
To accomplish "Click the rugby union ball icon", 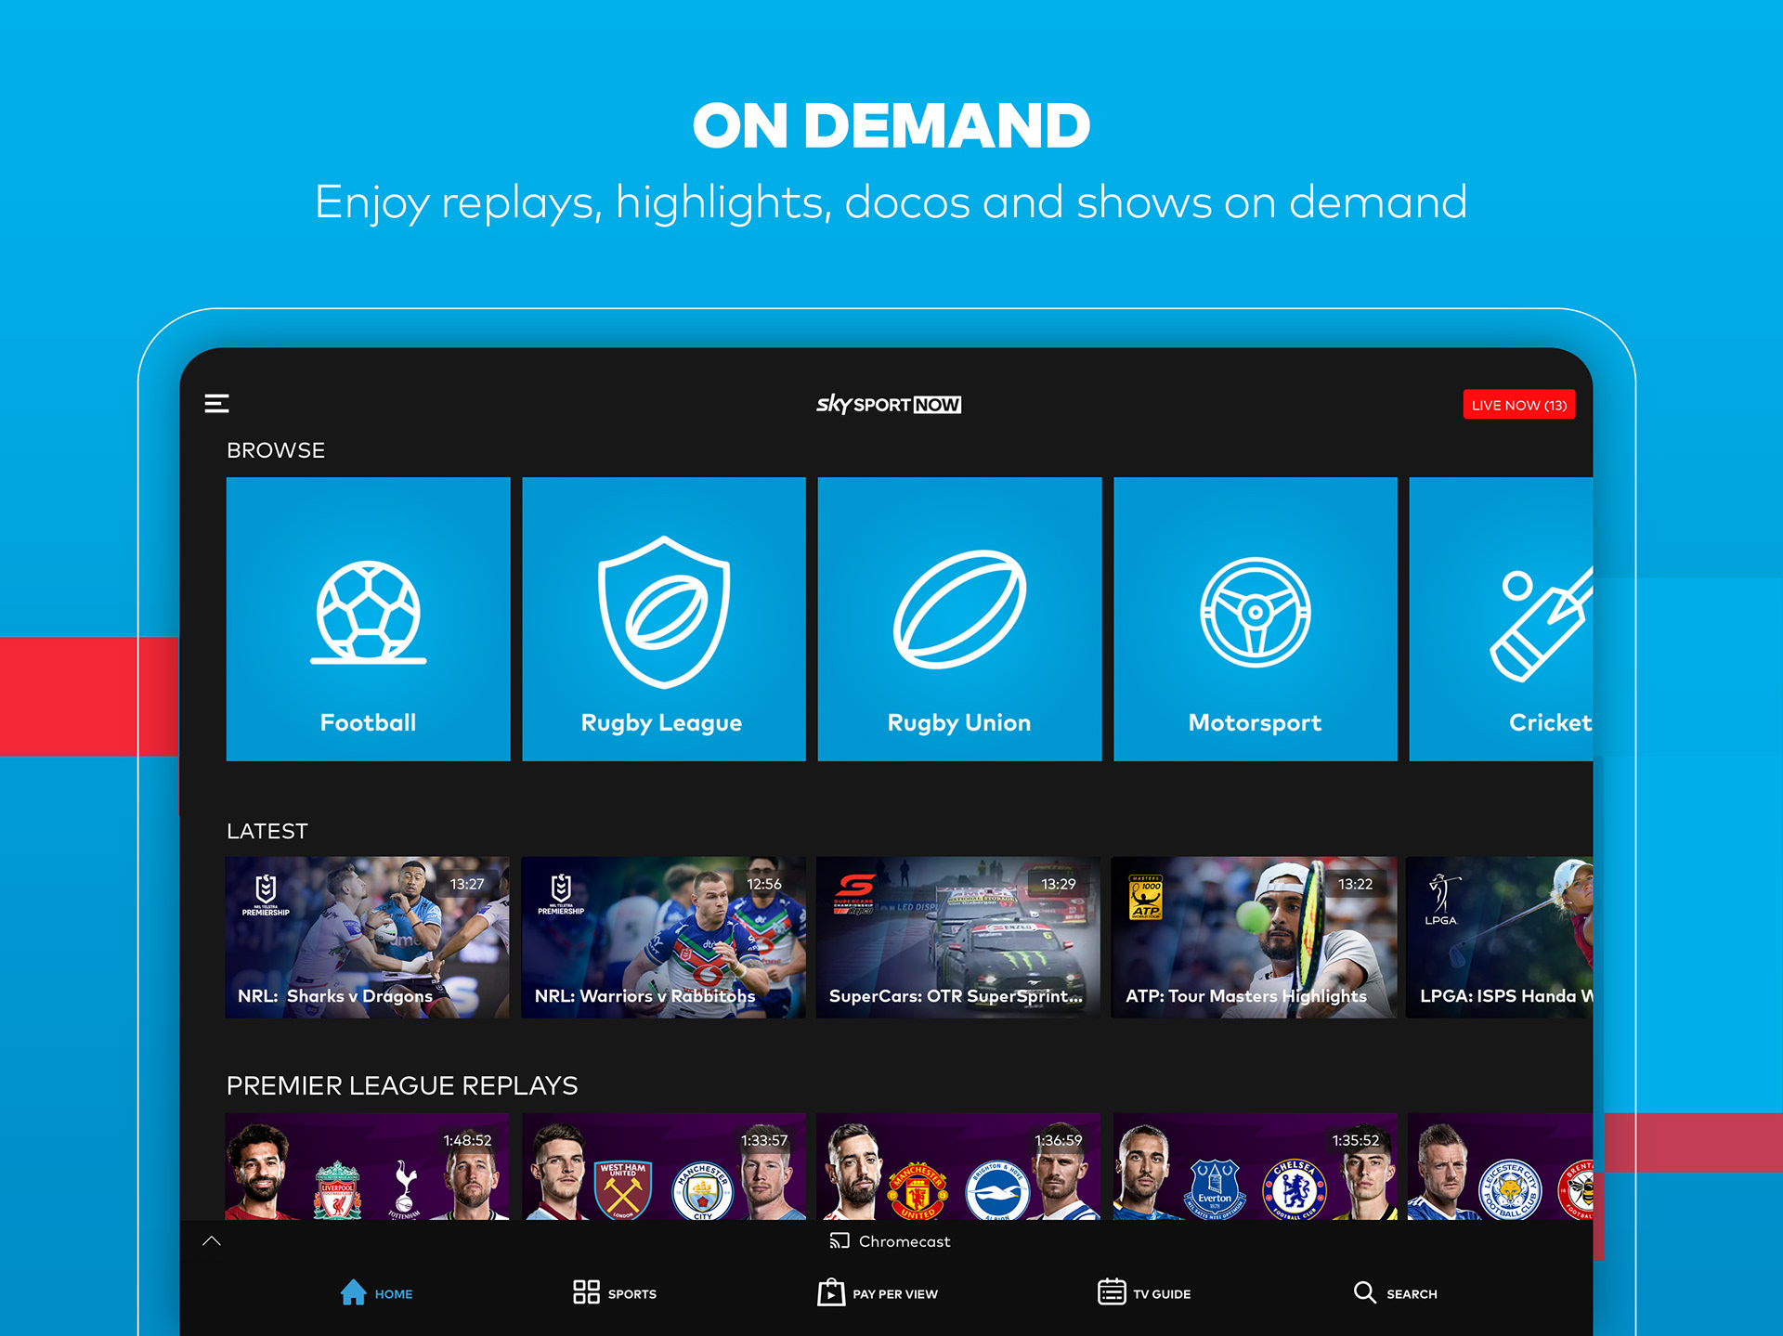I will pos(959,609).
